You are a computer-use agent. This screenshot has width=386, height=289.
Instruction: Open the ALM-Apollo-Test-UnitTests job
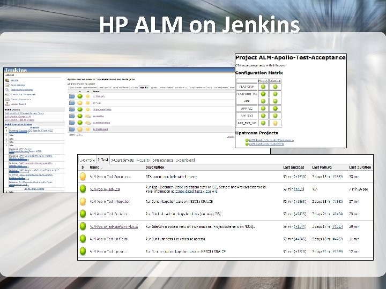coord(108,239)
